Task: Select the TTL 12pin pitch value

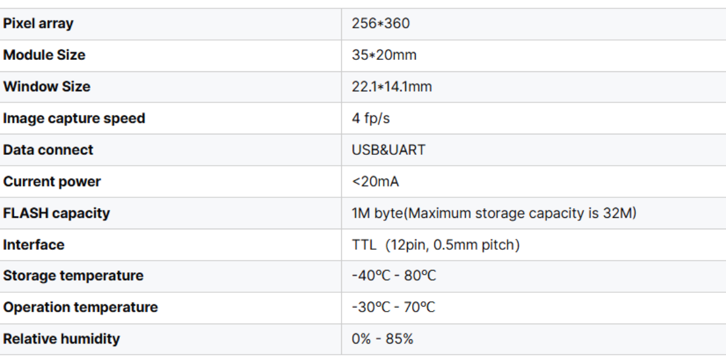Action: pyautogui.click(x=436, y=245)
